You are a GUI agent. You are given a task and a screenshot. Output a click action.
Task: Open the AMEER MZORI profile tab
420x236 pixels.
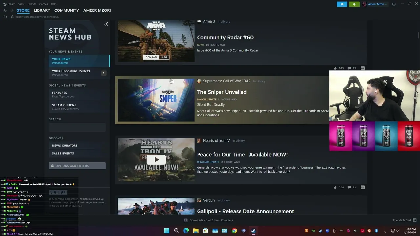[x=97, y=10]
